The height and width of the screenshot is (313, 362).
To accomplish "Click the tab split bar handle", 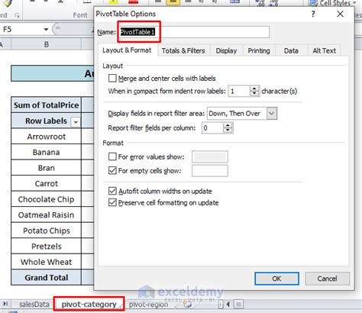I will point(221,304).
